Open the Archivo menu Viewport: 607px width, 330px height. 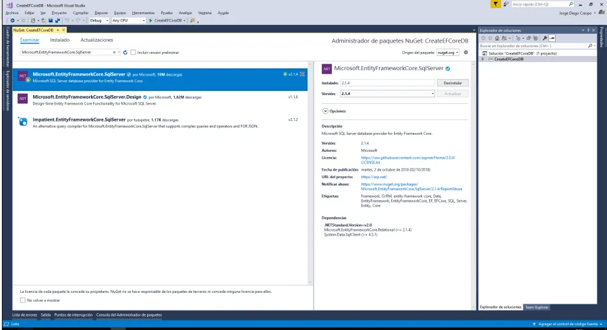(12, 13)
